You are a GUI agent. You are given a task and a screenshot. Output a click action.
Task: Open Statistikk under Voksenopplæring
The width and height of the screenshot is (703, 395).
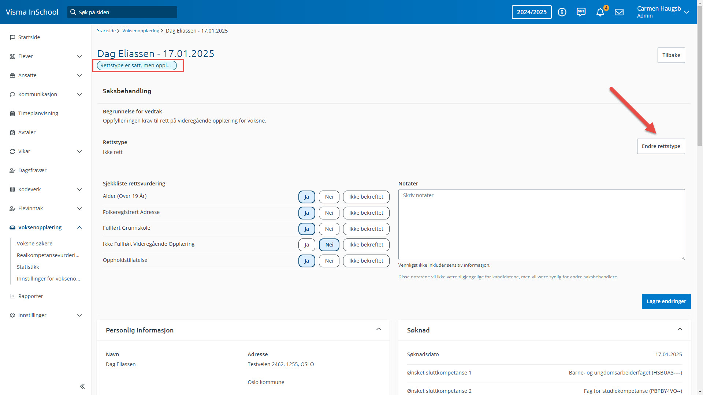(28, 267)
